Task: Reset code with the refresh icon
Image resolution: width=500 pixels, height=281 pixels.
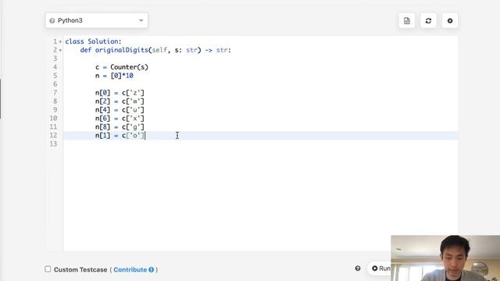Action: (428, 21)
